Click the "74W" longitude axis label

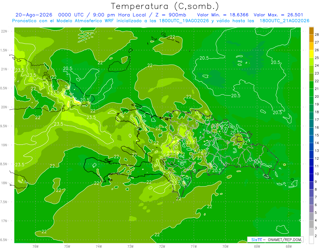click(99, 246)
